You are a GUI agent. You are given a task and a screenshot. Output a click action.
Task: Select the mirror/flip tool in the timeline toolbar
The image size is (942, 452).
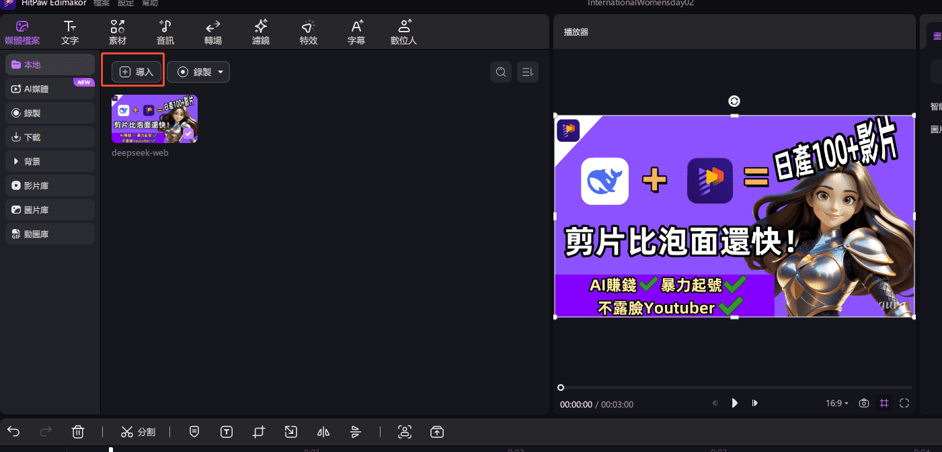(x=323, y=432)
